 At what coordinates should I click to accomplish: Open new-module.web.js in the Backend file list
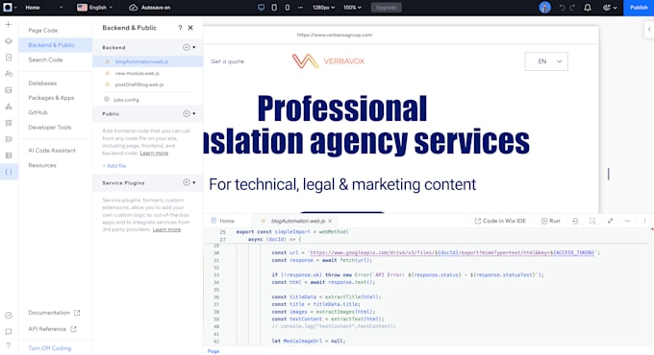(x=138, y=73)
